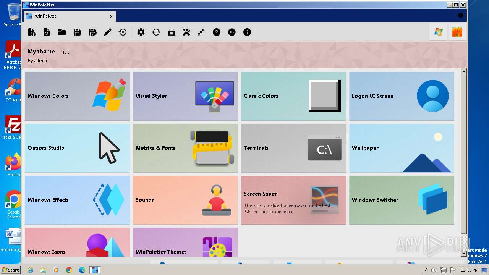489x275 pixels.
Task: Create a new theme file
Action: pyautogui.click(x=32, y=32)
